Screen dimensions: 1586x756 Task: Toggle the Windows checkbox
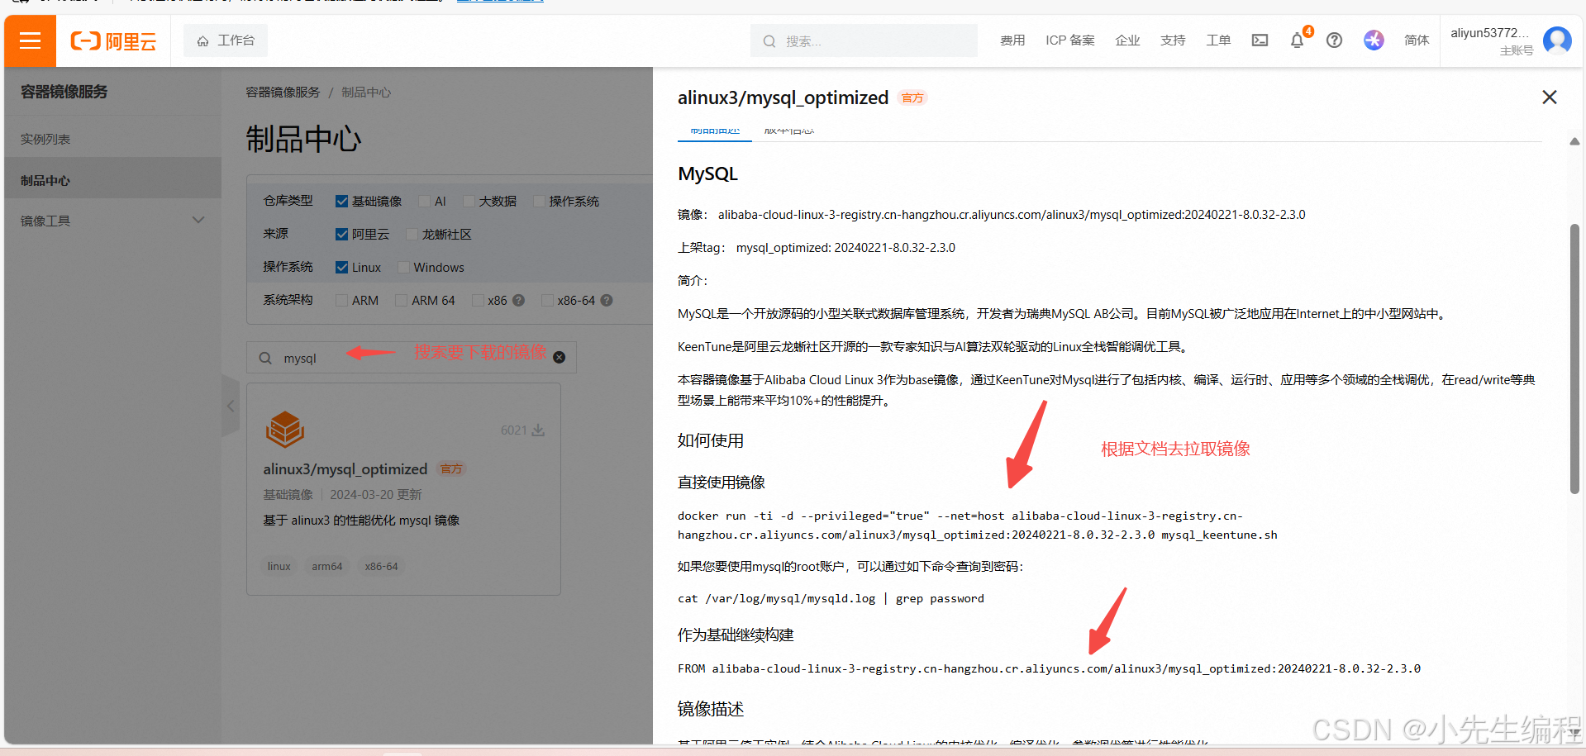click(403, 268)
